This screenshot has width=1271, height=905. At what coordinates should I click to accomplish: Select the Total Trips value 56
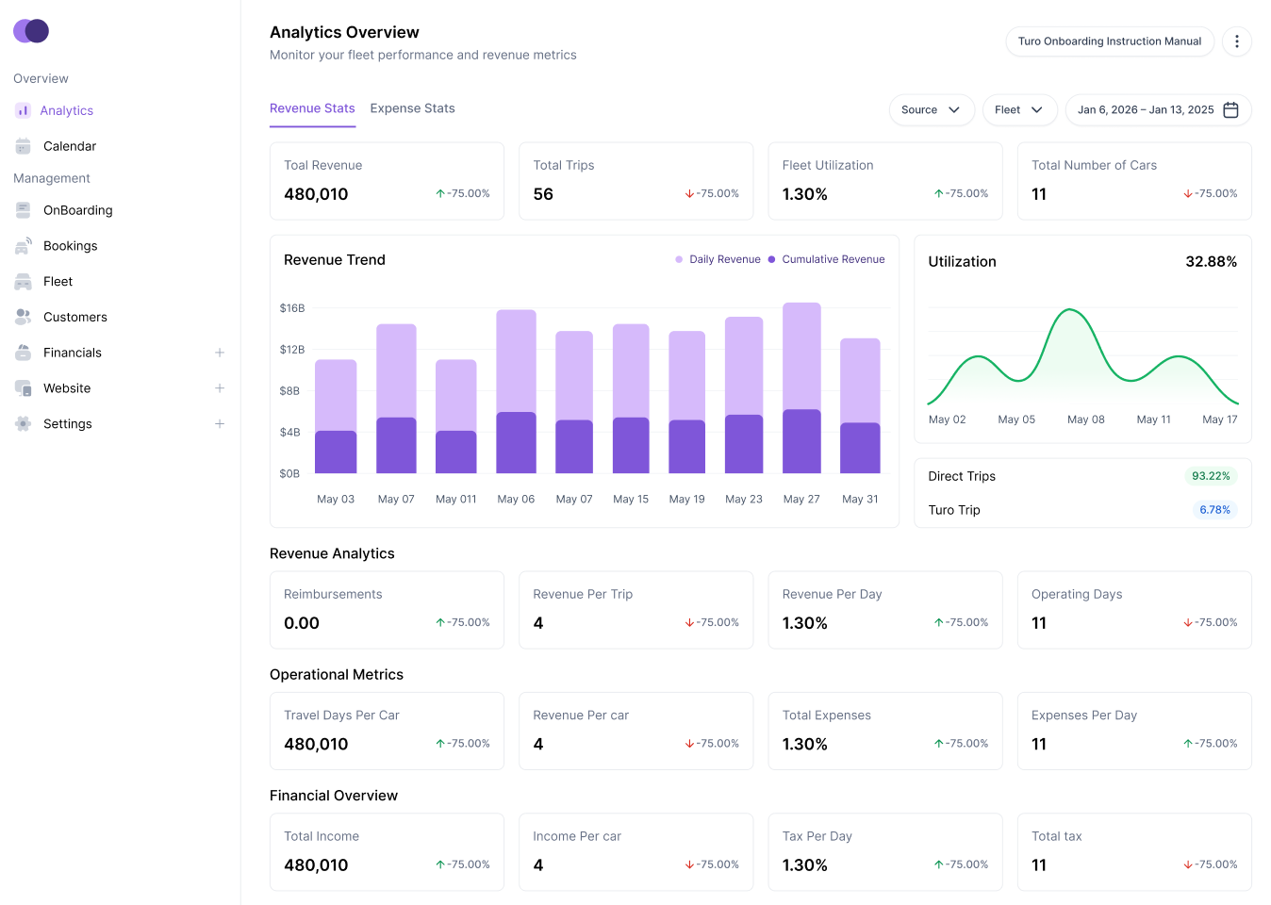[x=543, y=194]
